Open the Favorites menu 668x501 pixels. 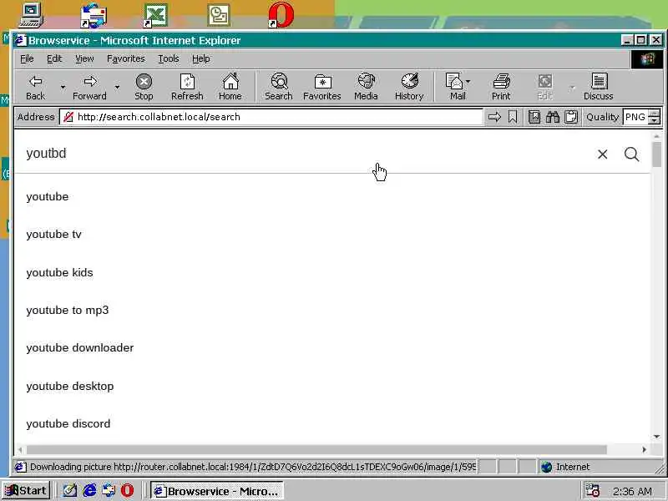click(126, 58)
